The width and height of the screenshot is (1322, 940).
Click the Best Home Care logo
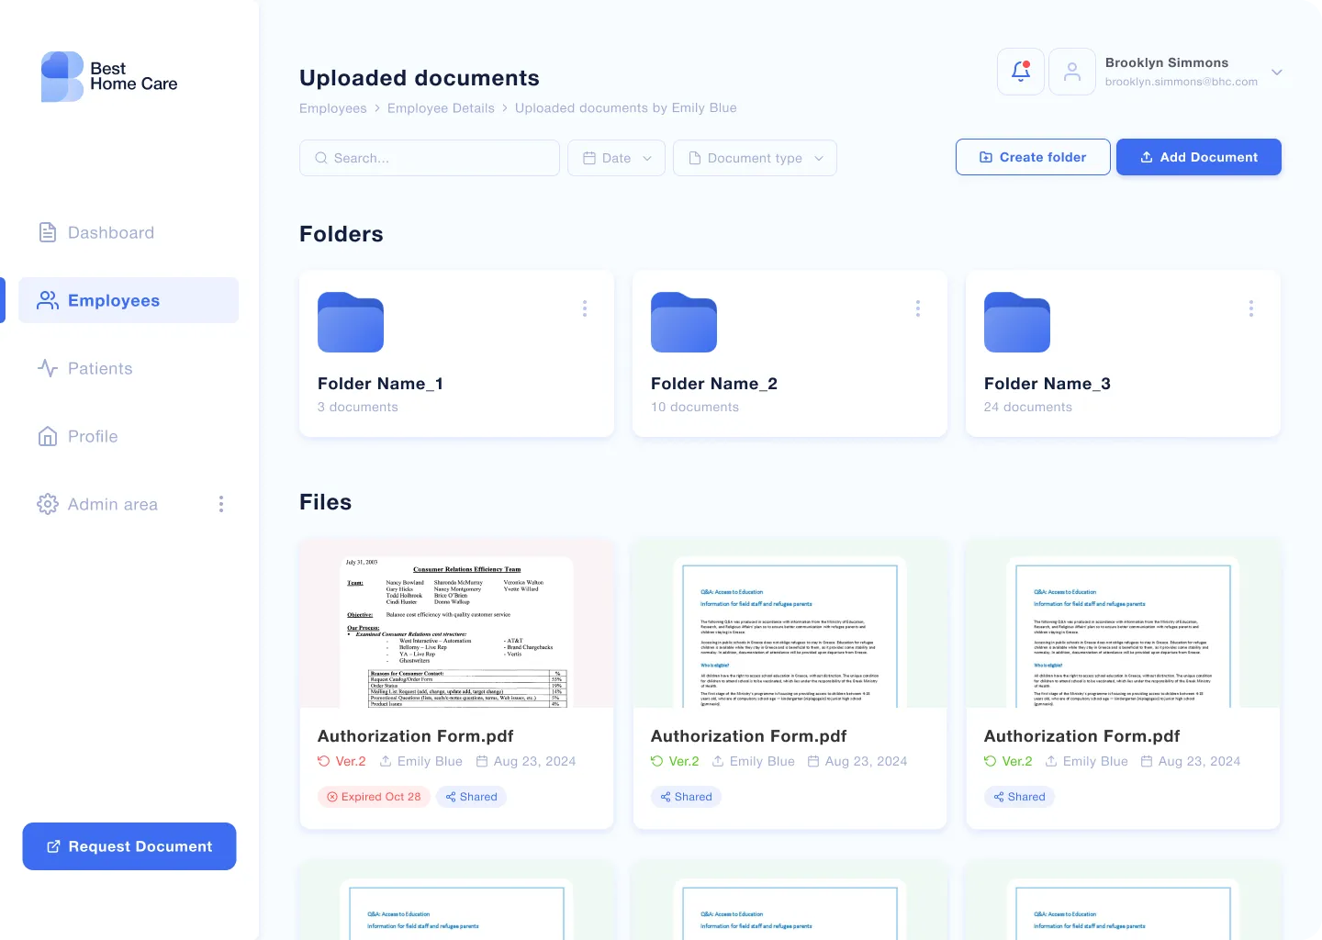pos(108,76)
